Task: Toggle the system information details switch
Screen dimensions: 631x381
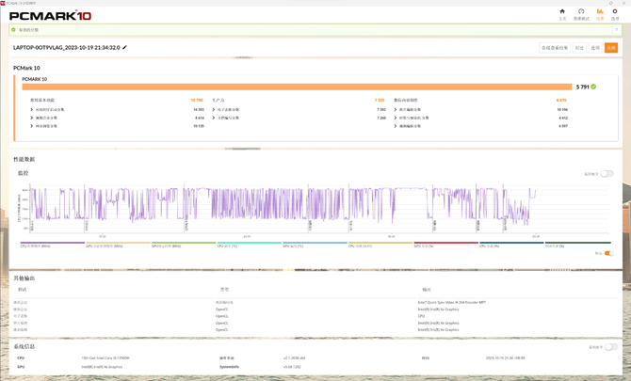Action: 611,347
